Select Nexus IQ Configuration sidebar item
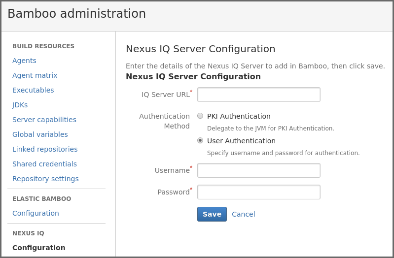Screen dimensions: 394x258 tap(38, 248)
